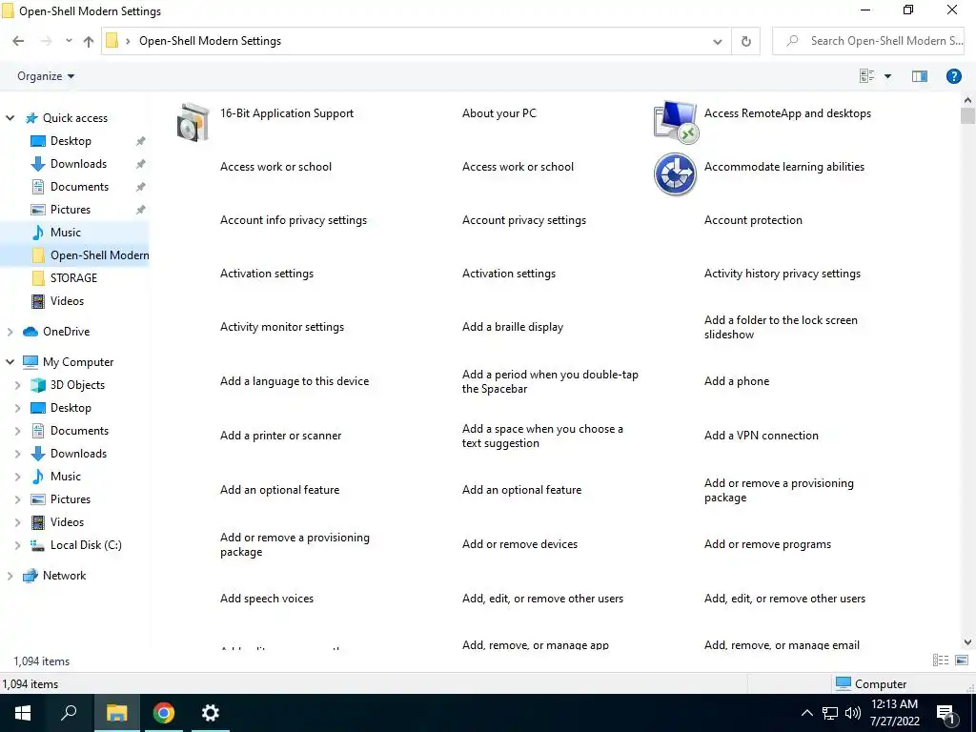Open Add speech voices
976x732 pixels.
[x=267, y=599]
